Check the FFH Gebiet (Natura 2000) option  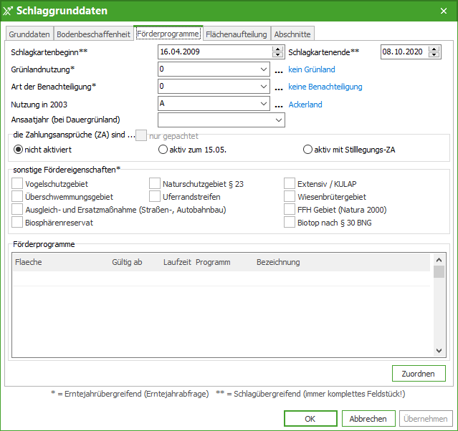pyautogui.click(x=290, y=210)
